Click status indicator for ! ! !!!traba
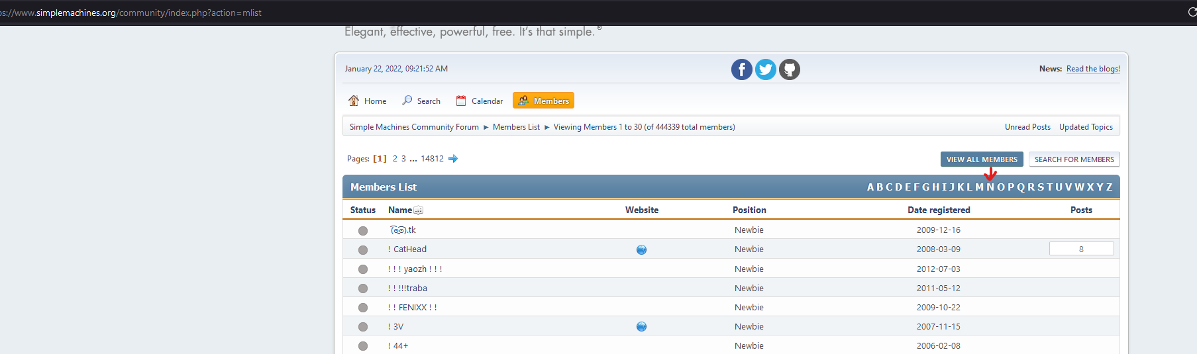Image resolution: width=1197 pixels, height=354 pixels. point(363,288)
